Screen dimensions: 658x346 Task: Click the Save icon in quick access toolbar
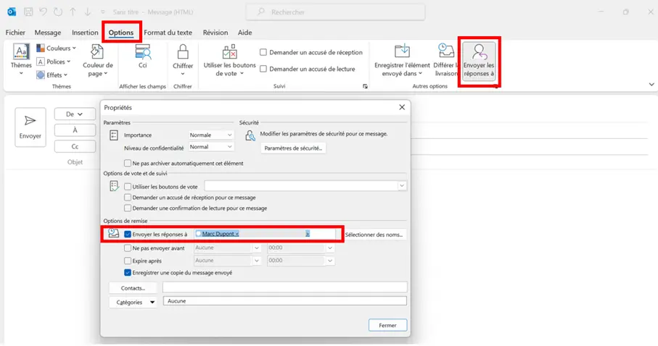[x=28, y=12]
